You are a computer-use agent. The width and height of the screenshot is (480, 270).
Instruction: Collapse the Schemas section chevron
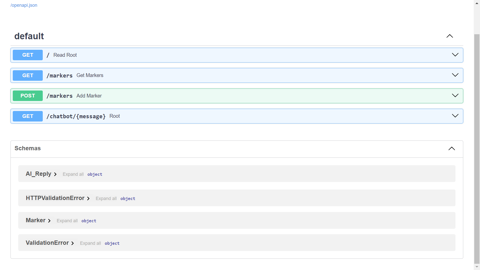coord(451,148)
